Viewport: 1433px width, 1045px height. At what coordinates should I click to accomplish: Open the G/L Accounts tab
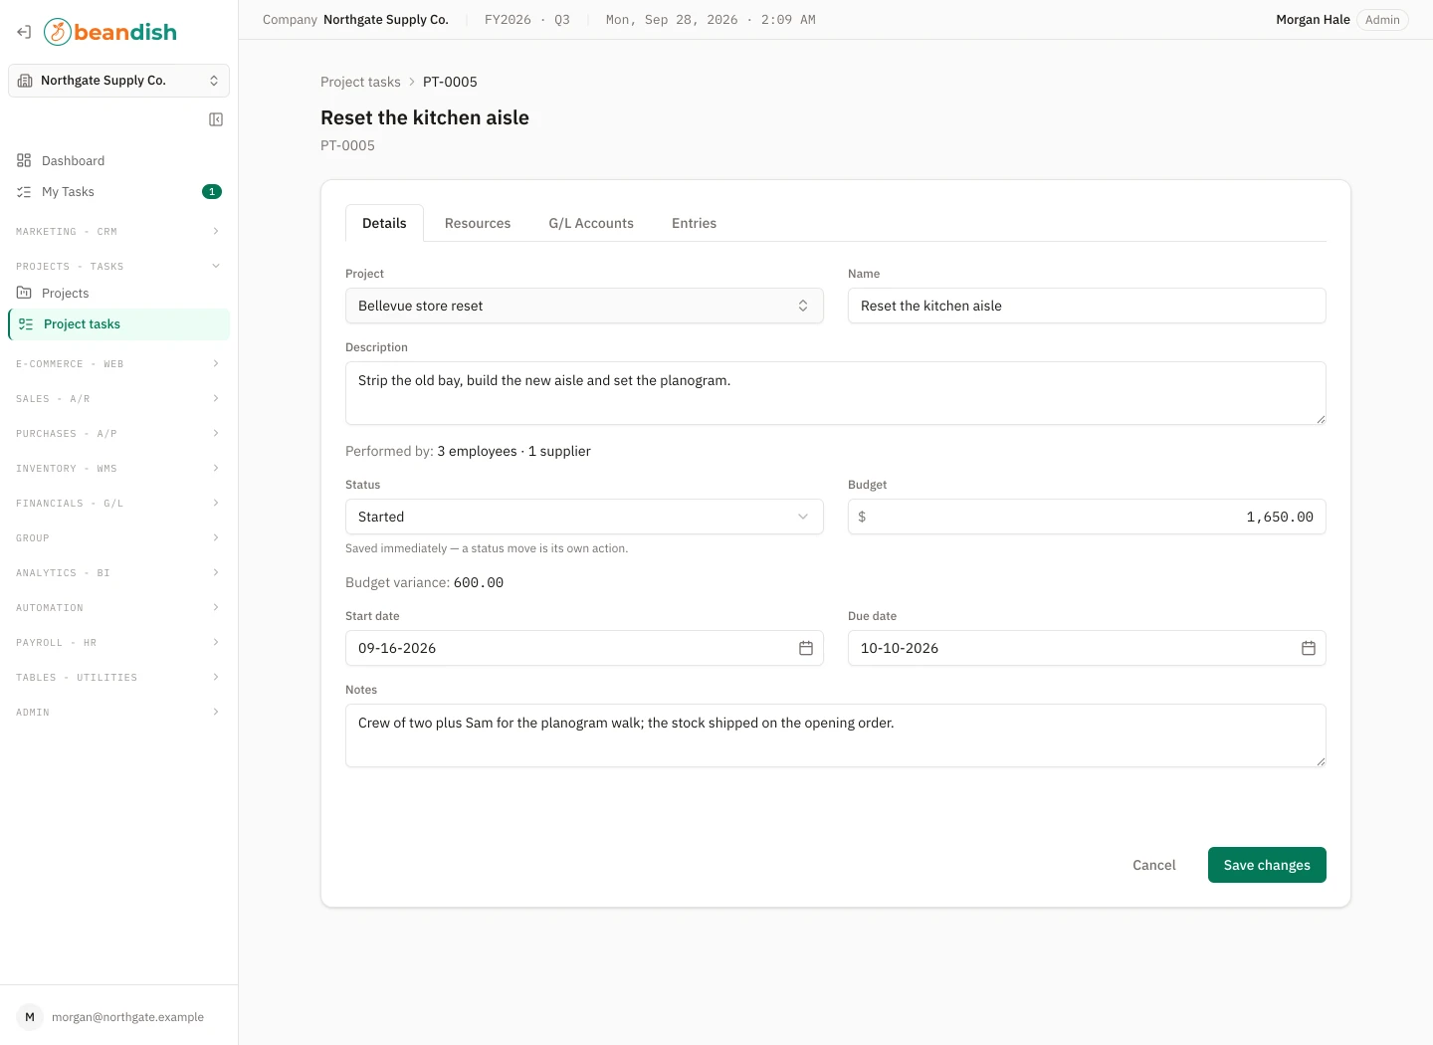click(591, 223)
